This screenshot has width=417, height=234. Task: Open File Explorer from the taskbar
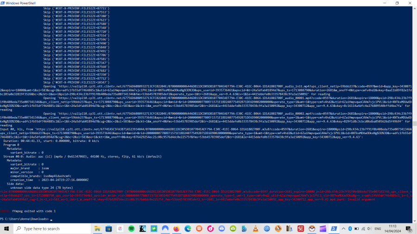[97, 228]
